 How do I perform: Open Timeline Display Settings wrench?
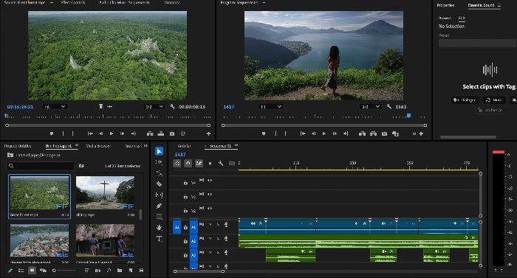coord(221,164)
